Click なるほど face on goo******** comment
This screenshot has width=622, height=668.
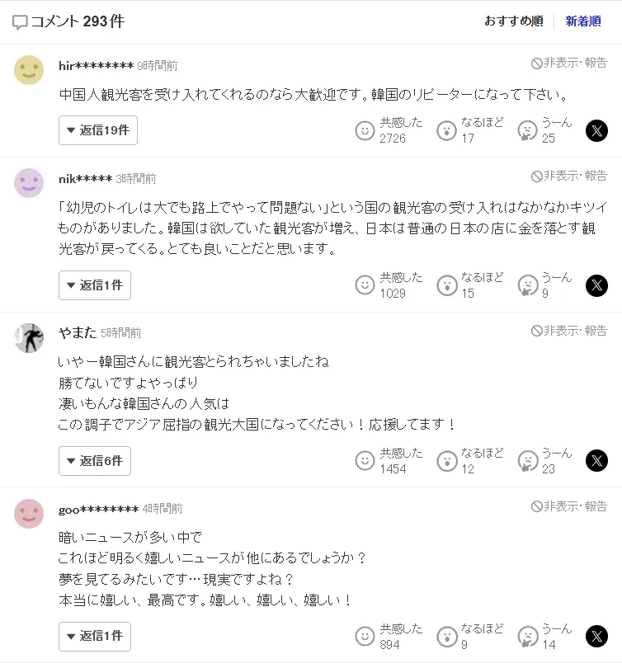(x=446, y=637)
